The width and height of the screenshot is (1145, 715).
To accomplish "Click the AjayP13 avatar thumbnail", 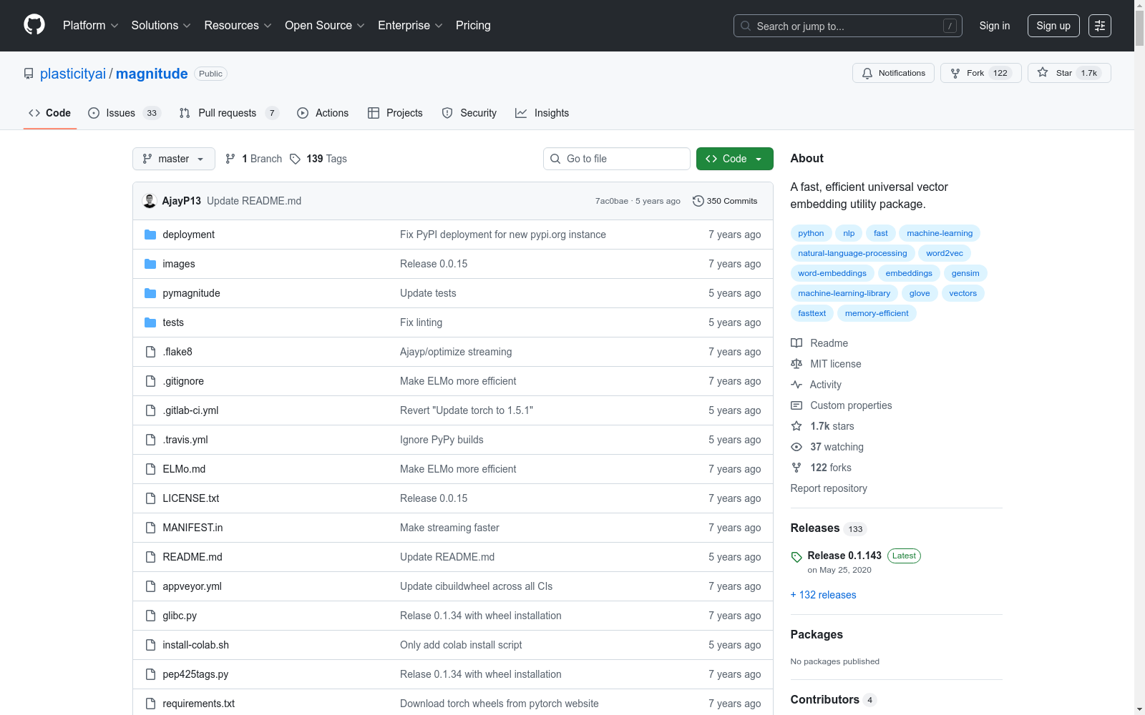I will click(150, 201).
